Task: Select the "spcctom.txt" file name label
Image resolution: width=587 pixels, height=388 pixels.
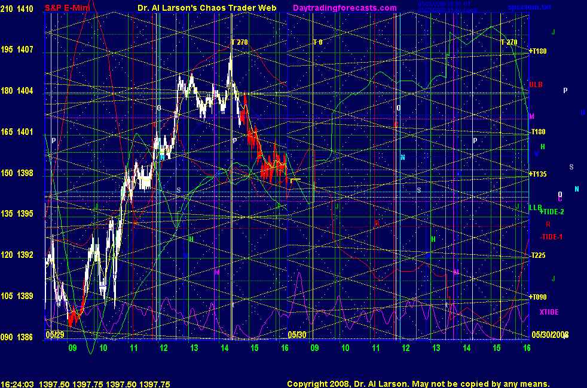Action: coord(530,7)
